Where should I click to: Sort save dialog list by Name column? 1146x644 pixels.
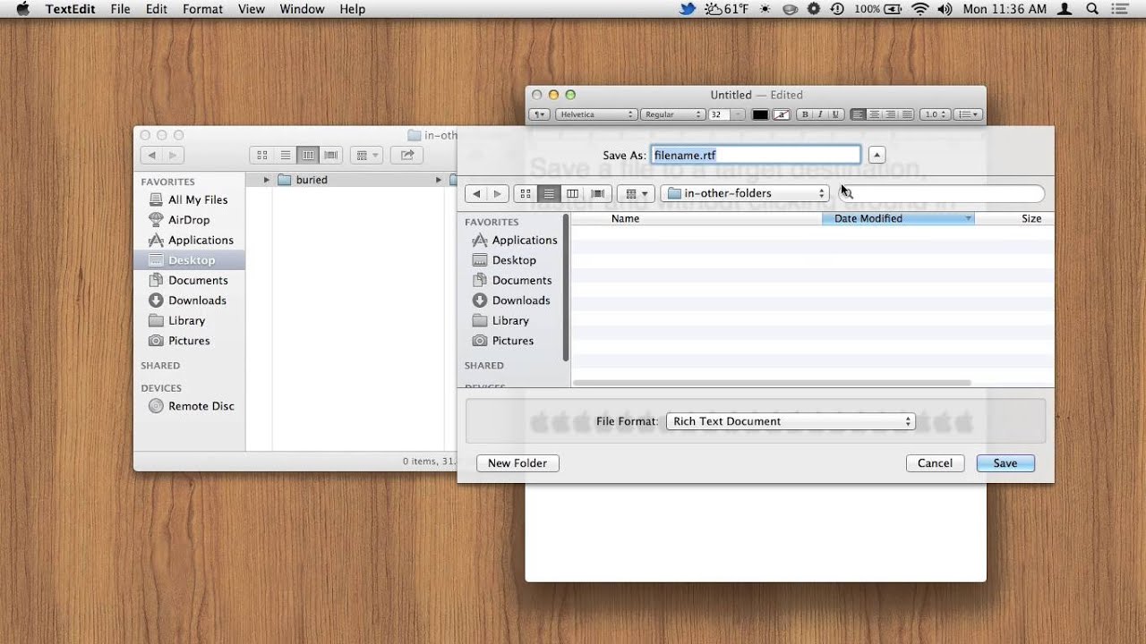click(697, 218)
